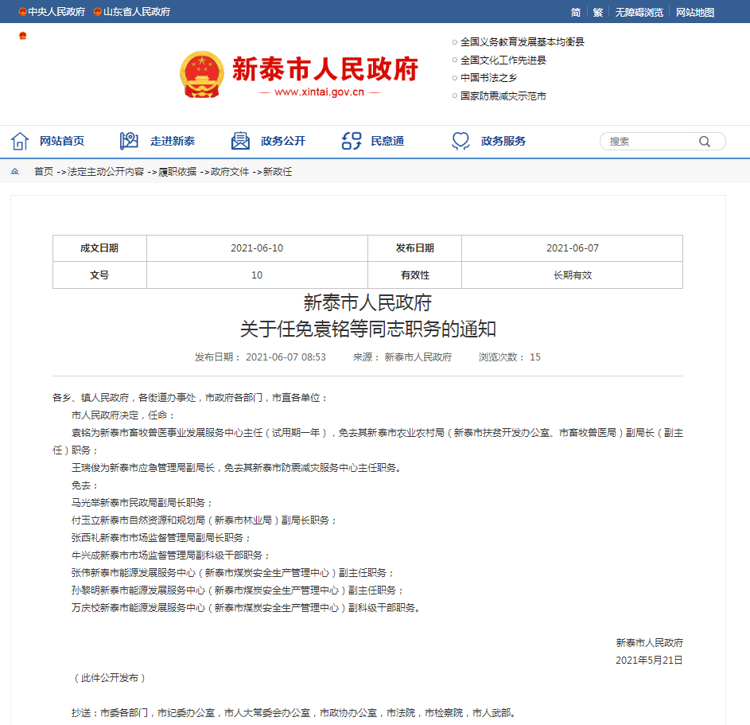Screen dimensions: 750x725
Task: Open 网站地图 site map
Action: 695,13
